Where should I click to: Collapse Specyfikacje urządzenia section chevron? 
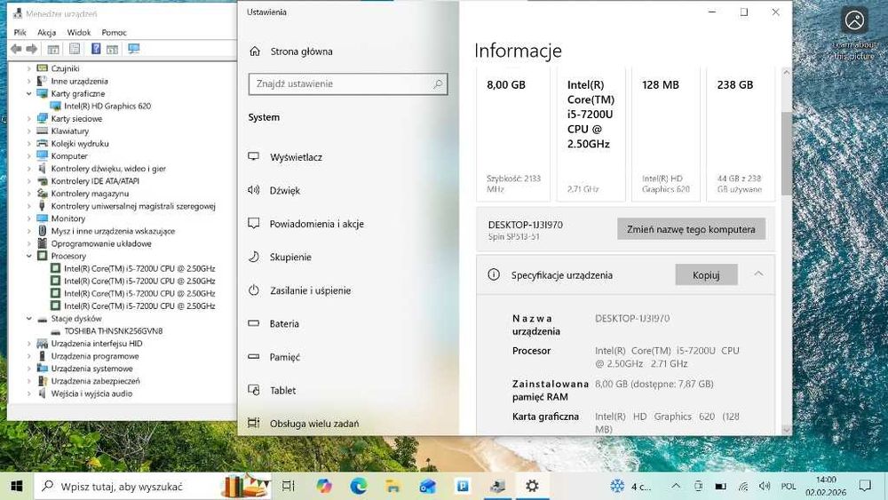(758, 274)
